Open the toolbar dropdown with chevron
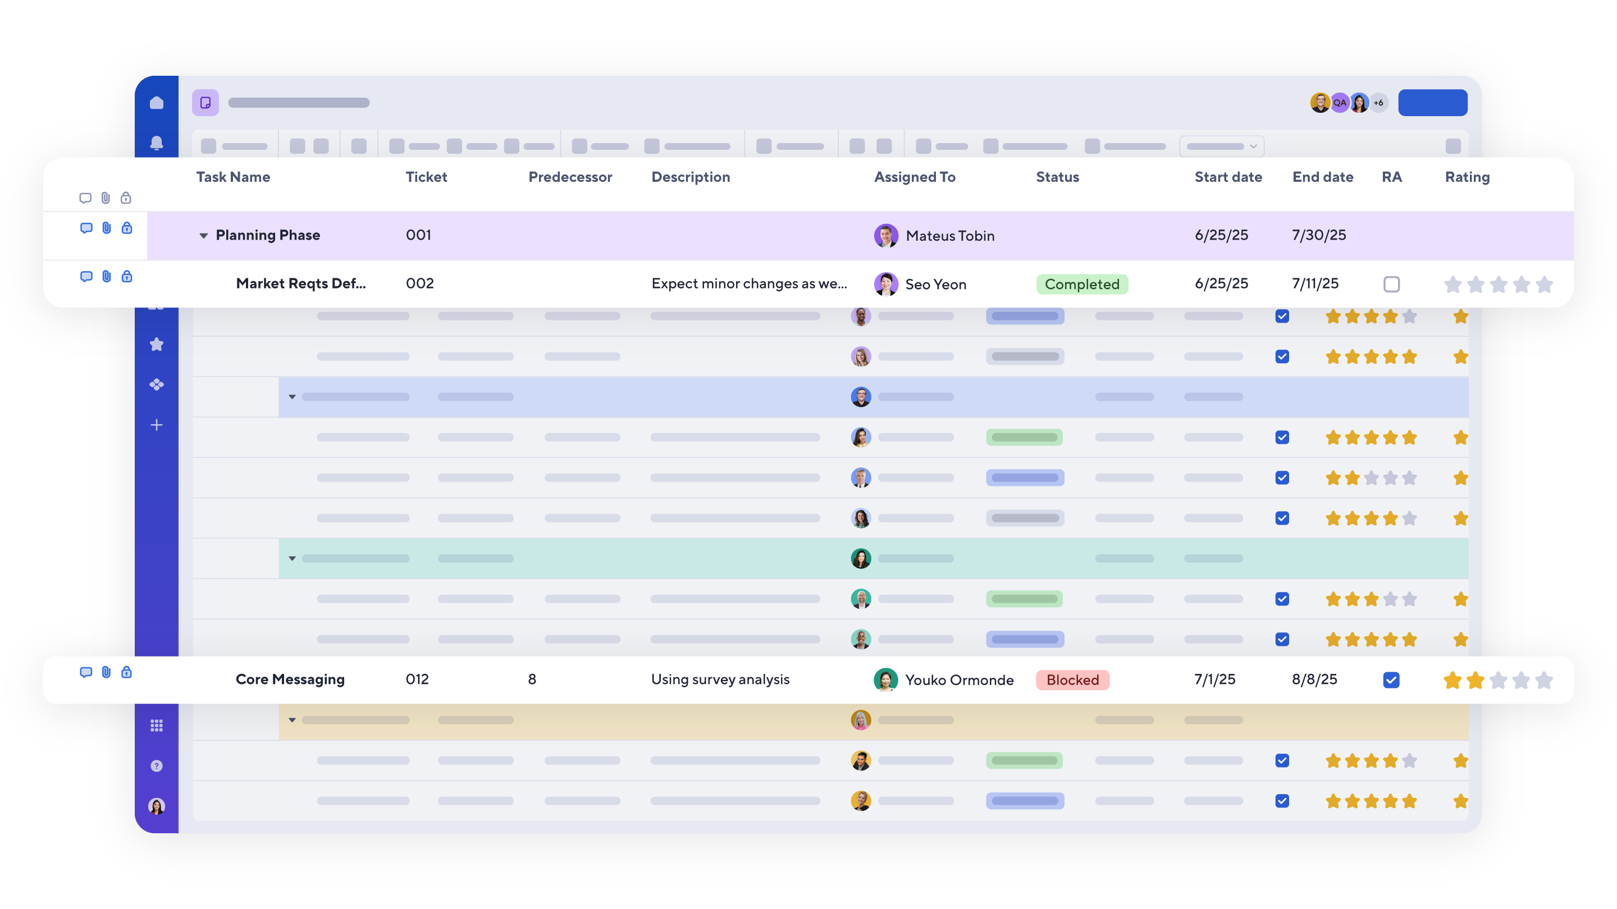Viewport: 1617px width, 909px height. pos(1221,146)
